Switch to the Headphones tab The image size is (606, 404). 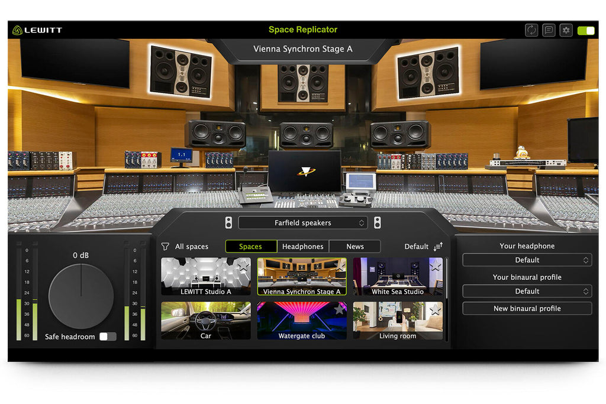(x=302, y=247)
